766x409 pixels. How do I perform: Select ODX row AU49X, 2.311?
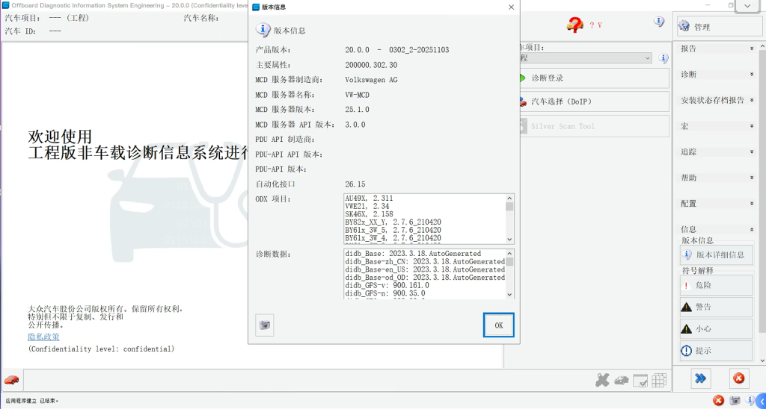tap(369, 199)
